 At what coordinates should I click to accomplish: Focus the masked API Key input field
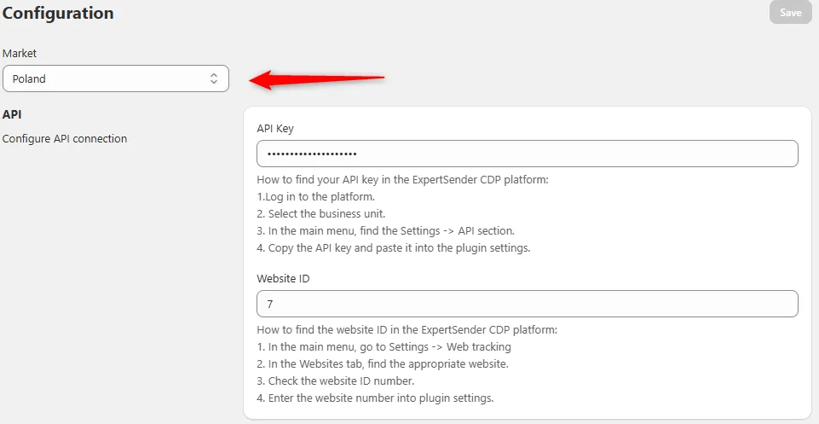(527, 154)
